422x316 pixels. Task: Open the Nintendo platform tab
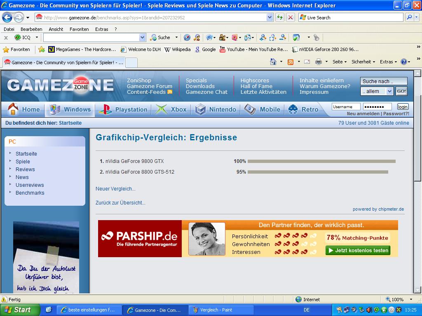[x=216, y=109]
